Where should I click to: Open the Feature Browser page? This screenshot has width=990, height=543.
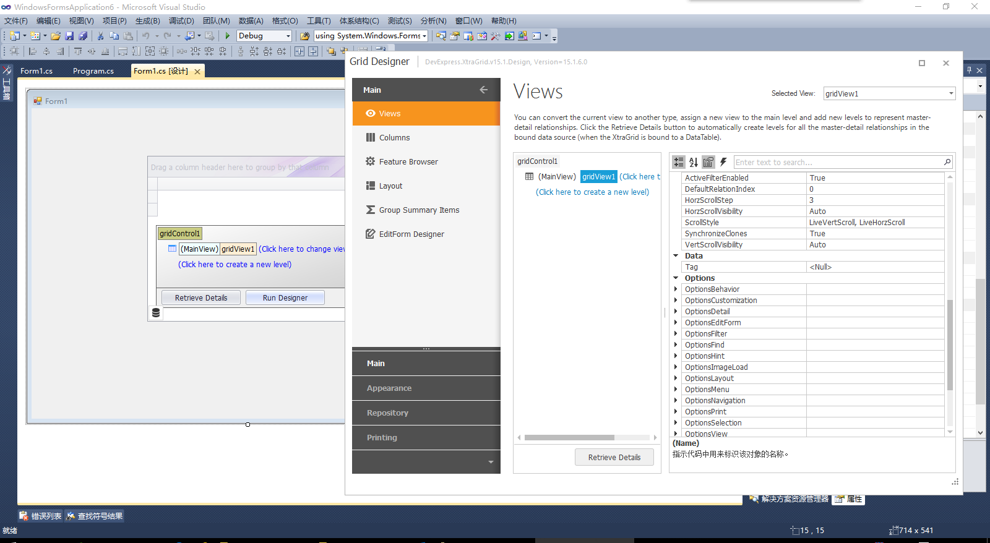(x=426, y=162)
